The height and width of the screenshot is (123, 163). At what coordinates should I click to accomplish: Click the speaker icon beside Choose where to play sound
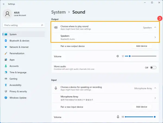tap(56, 28)
